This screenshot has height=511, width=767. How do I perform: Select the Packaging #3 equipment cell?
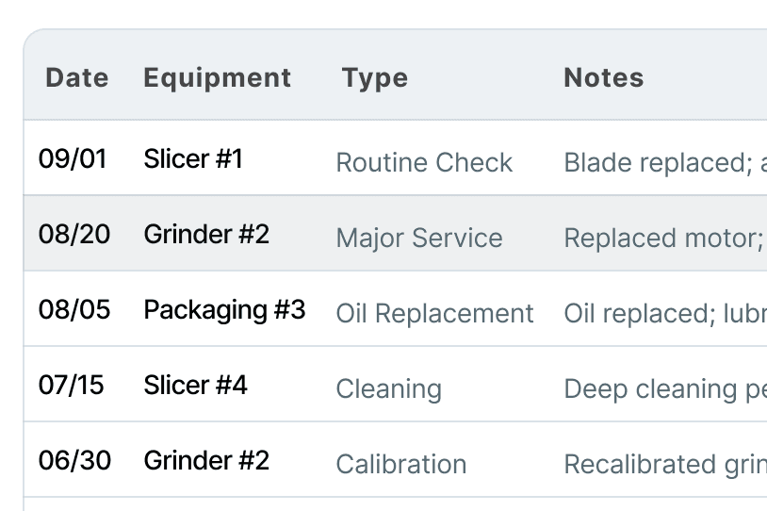224,309
